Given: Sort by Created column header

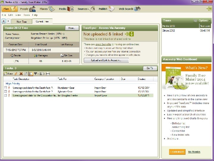Looking at the screenshot, I should pyautogui.click(x=145, y=79).
